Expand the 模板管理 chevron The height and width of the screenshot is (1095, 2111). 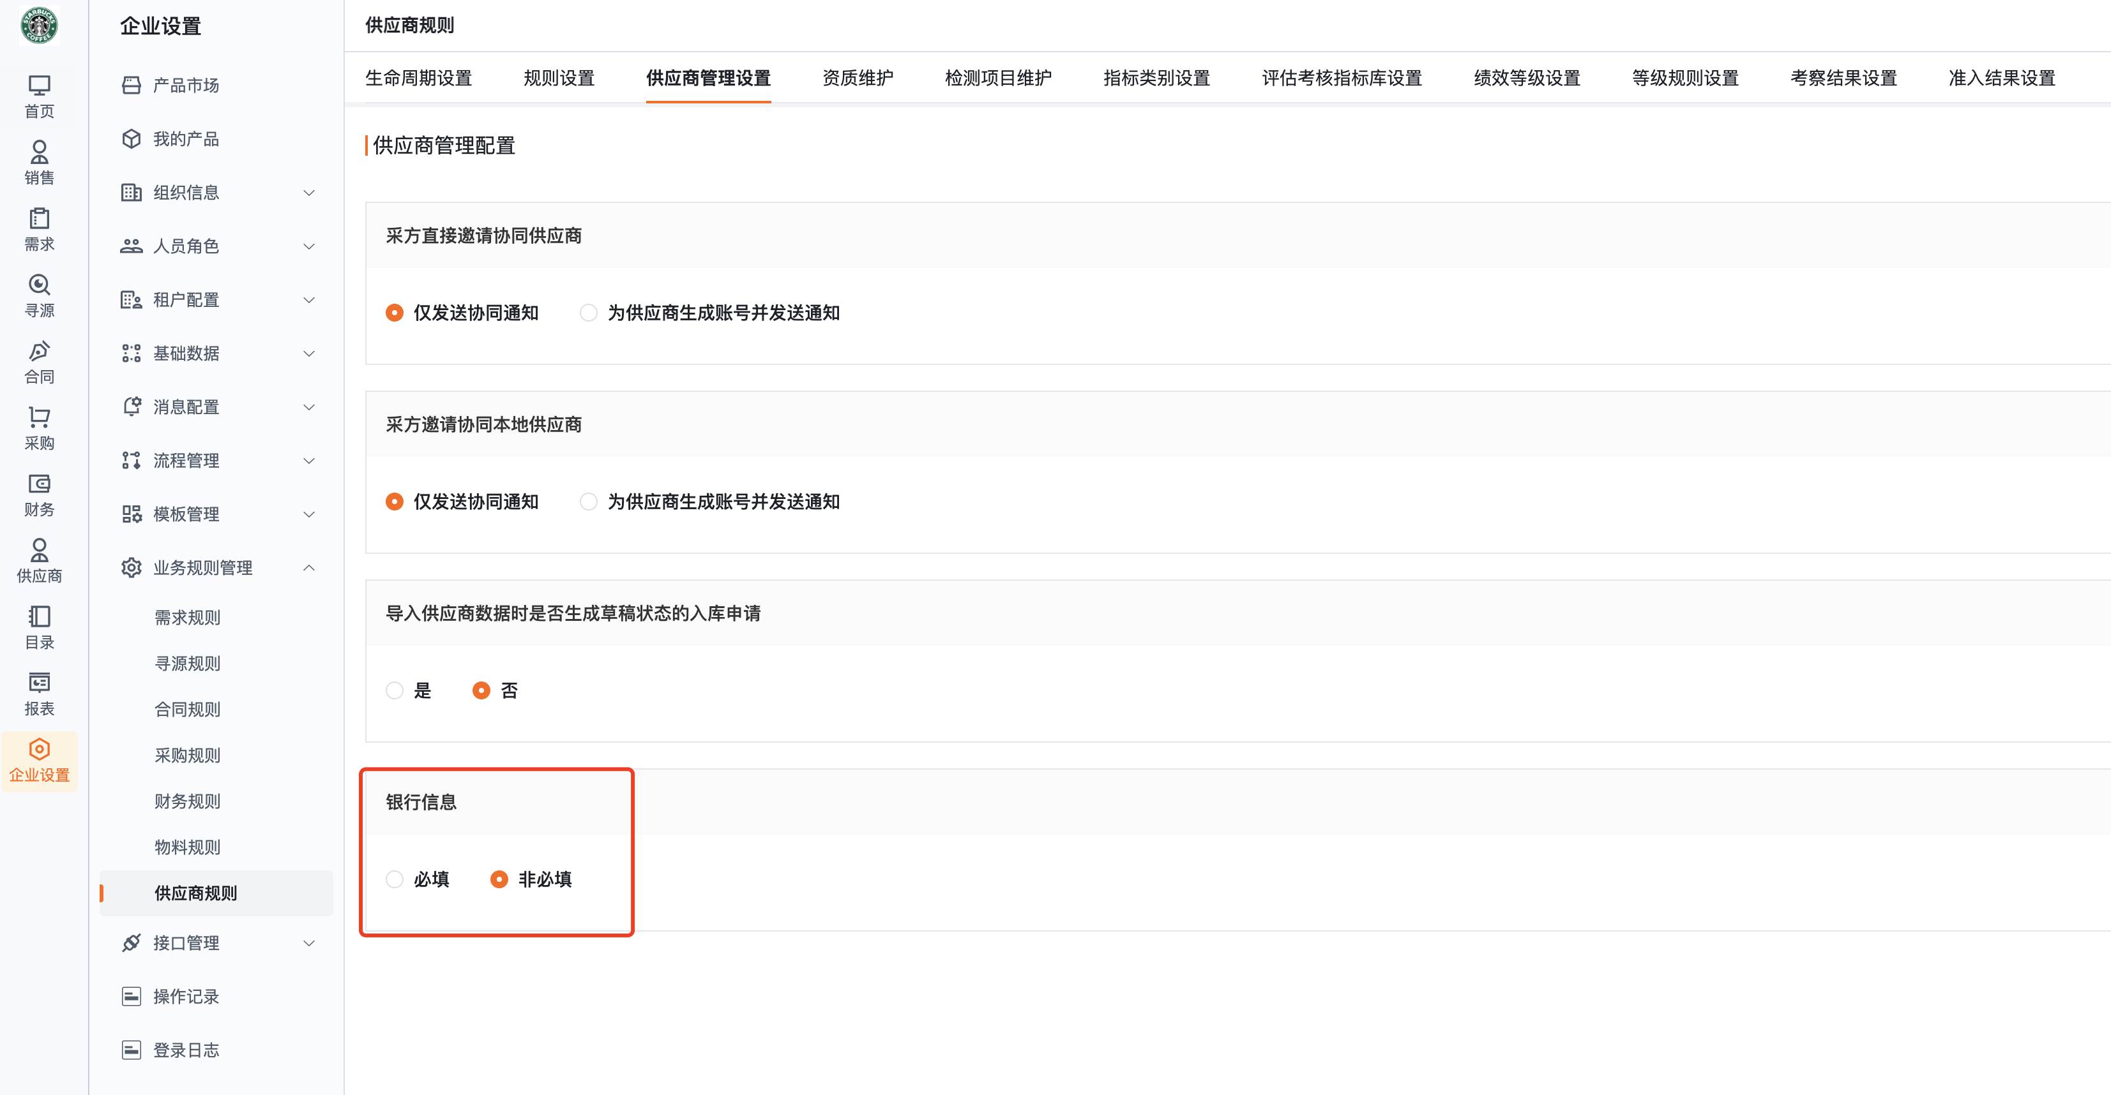309,514
